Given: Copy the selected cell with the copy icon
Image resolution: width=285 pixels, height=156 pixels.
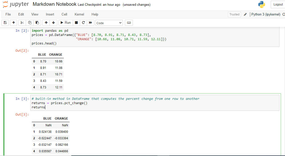Looking at the screenshot, I should tap(30, 23).
